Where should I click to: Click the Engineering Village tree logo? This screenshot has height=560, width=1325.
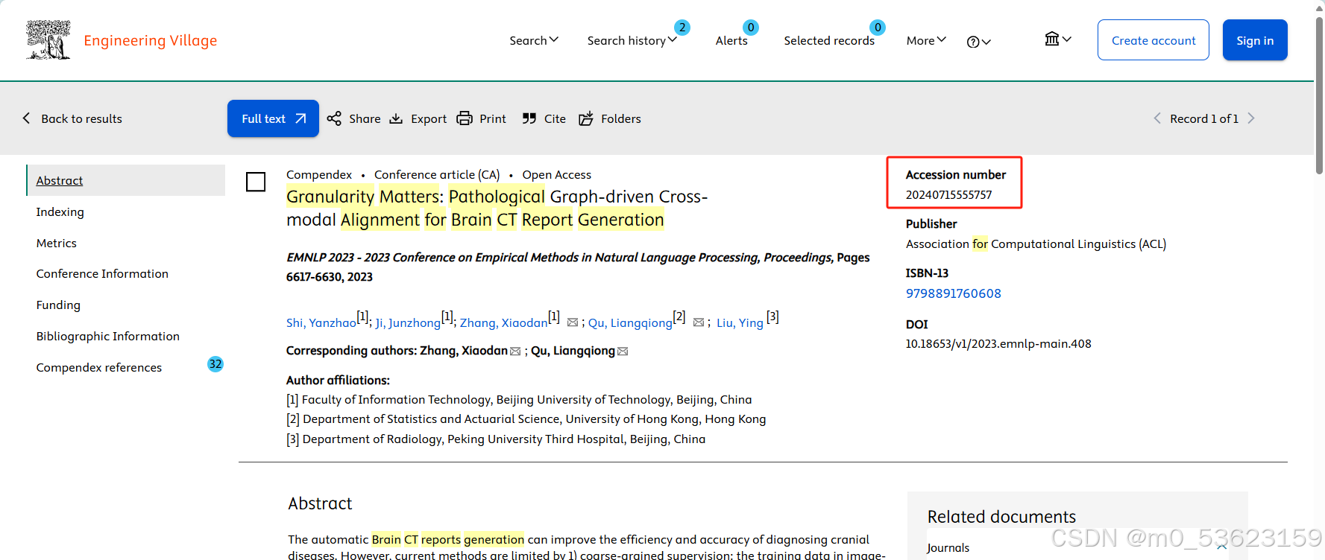(48, 39)
